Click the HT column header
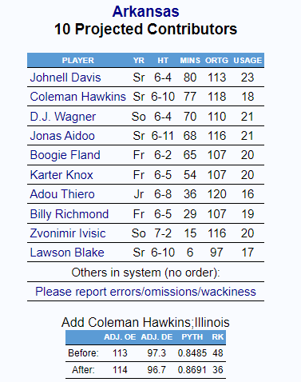This screenshot has height=382, width=301. pos(163,61)
